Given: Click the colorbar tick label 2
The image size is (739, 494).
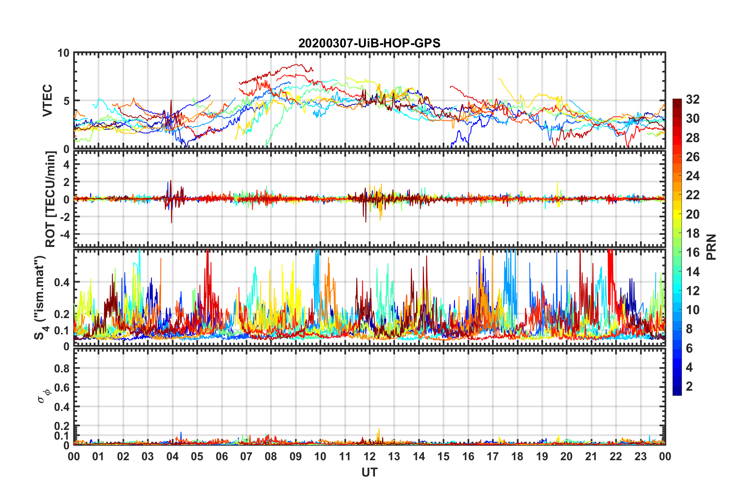Looking at the screenshot, I should 689,386.
